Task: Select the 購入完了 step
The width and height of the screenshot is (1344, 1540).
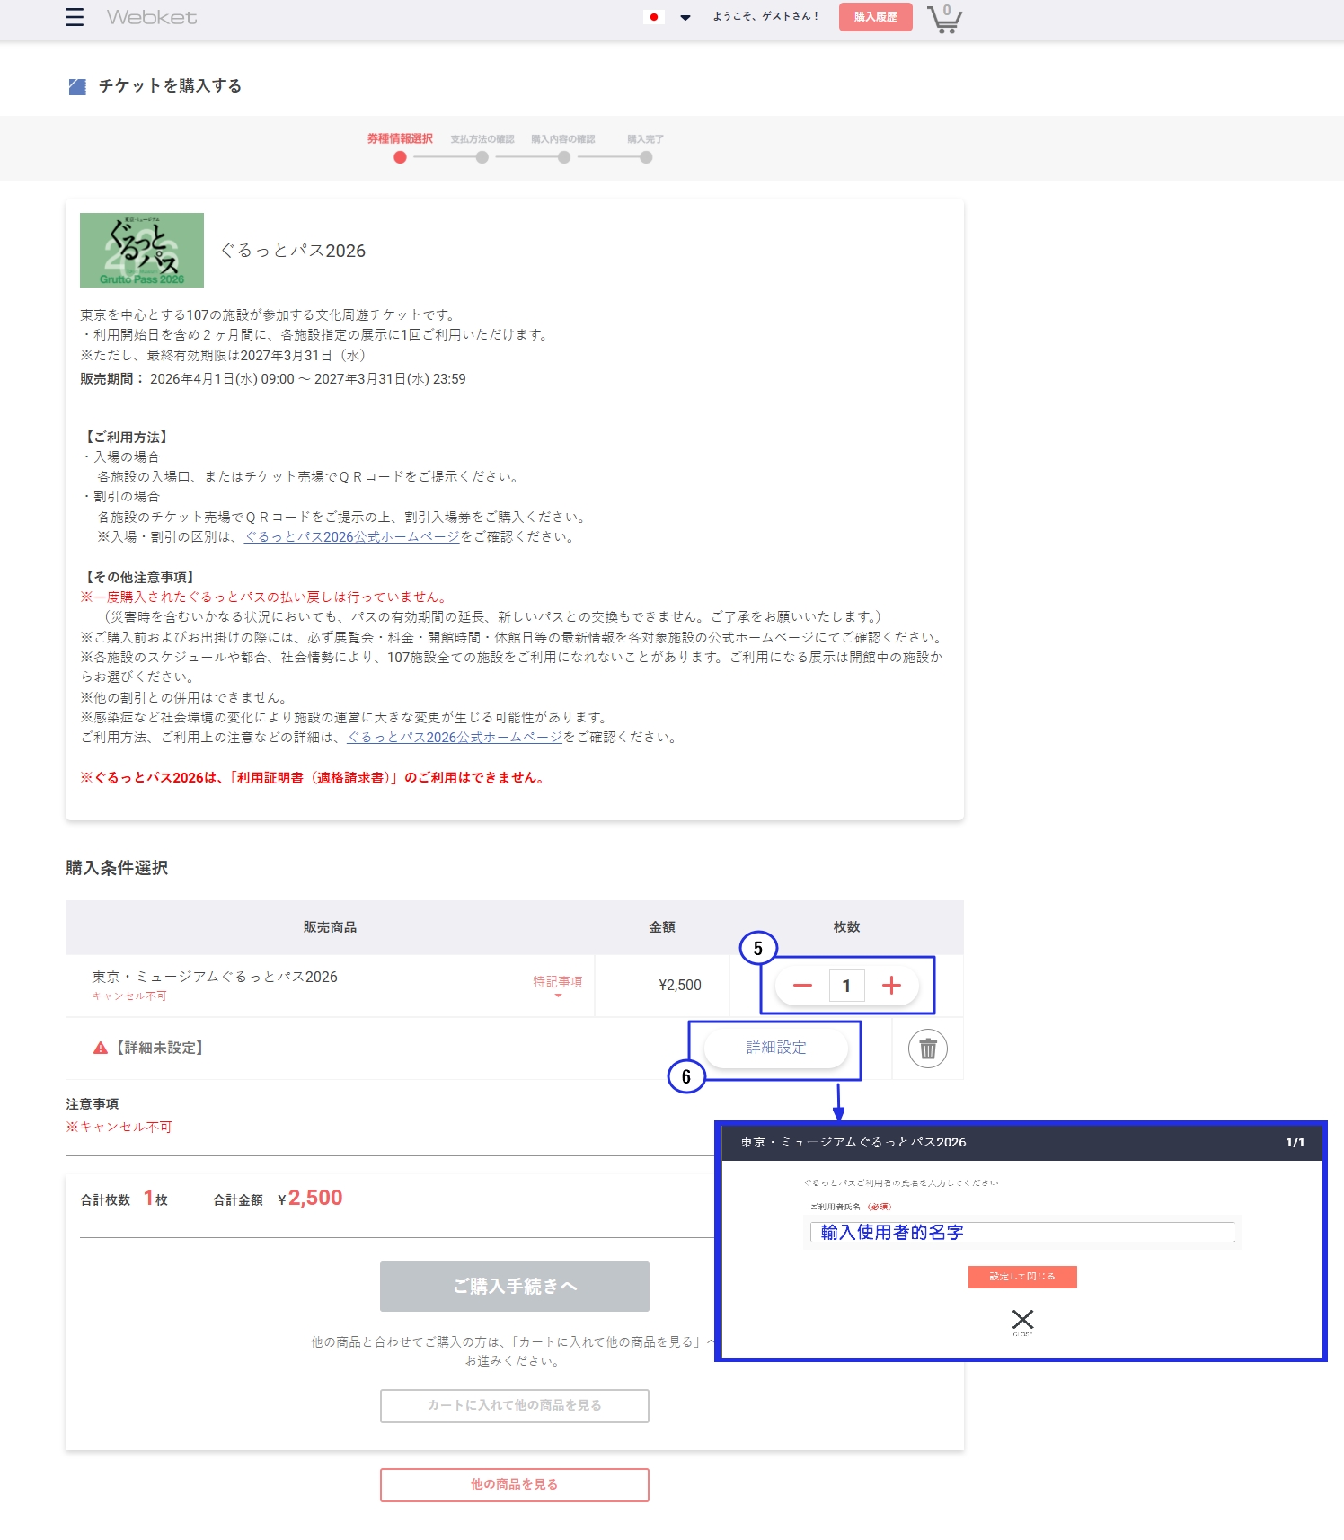Action: [646, 147]
